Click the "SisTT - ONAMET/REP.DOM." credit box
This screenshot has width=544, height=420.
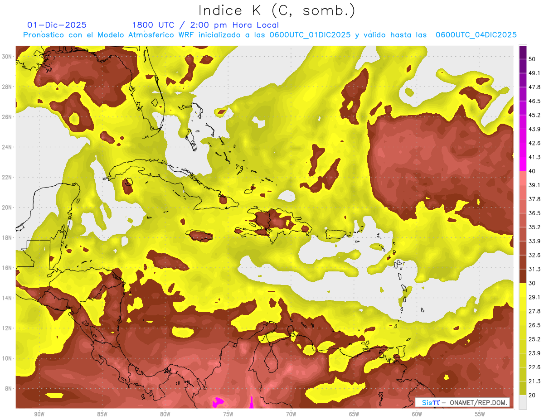pos(462,402)
